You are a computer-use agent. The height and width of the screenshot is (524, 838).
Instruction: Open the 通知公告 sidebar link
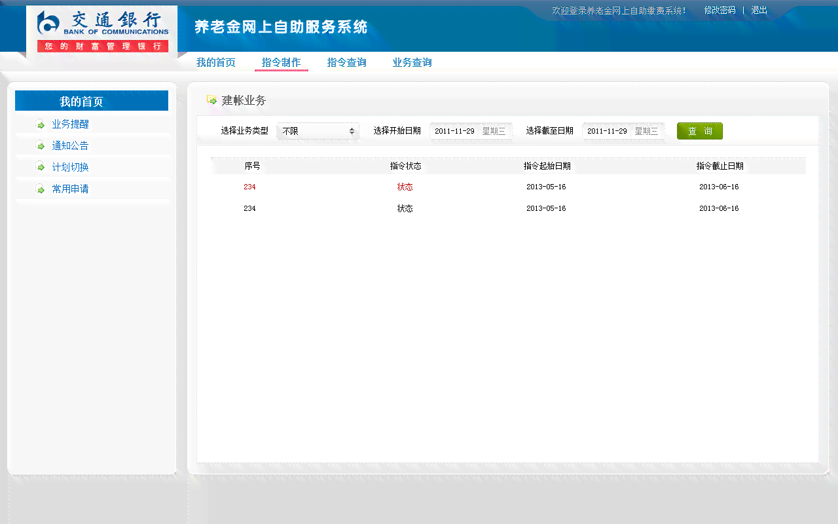tap(71, 145)
